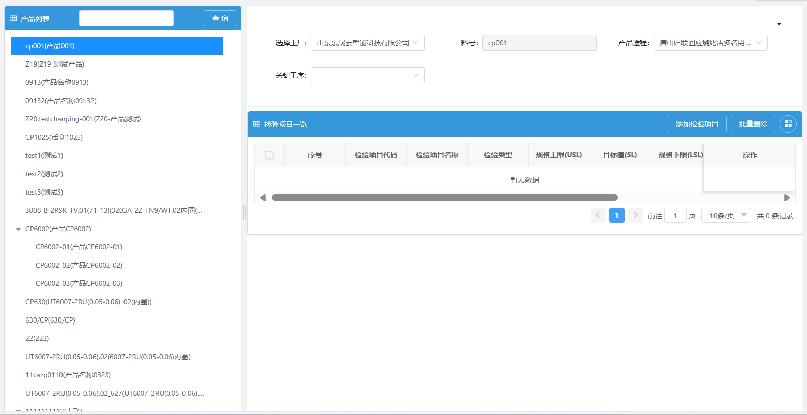Image resolution: width=807 pixels, height=415 pixels.
Task: Click the 序号 column header
Action: click(315, 155)
